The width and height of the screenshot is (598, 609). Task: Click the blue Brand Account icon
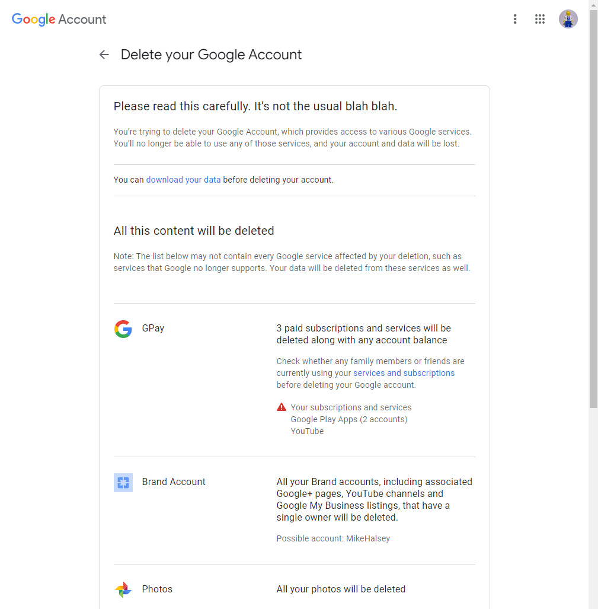[x=123, y=482]
